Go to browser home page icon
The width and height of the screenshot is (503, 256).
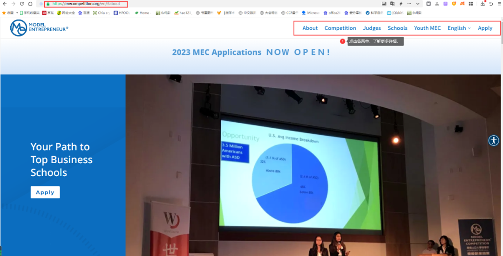tap(30, 4)
